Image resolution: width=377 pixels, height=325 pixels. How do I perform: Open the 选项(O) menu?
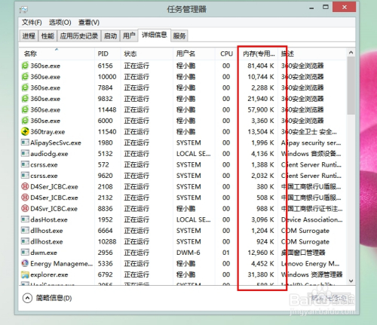tap(60, 23)
